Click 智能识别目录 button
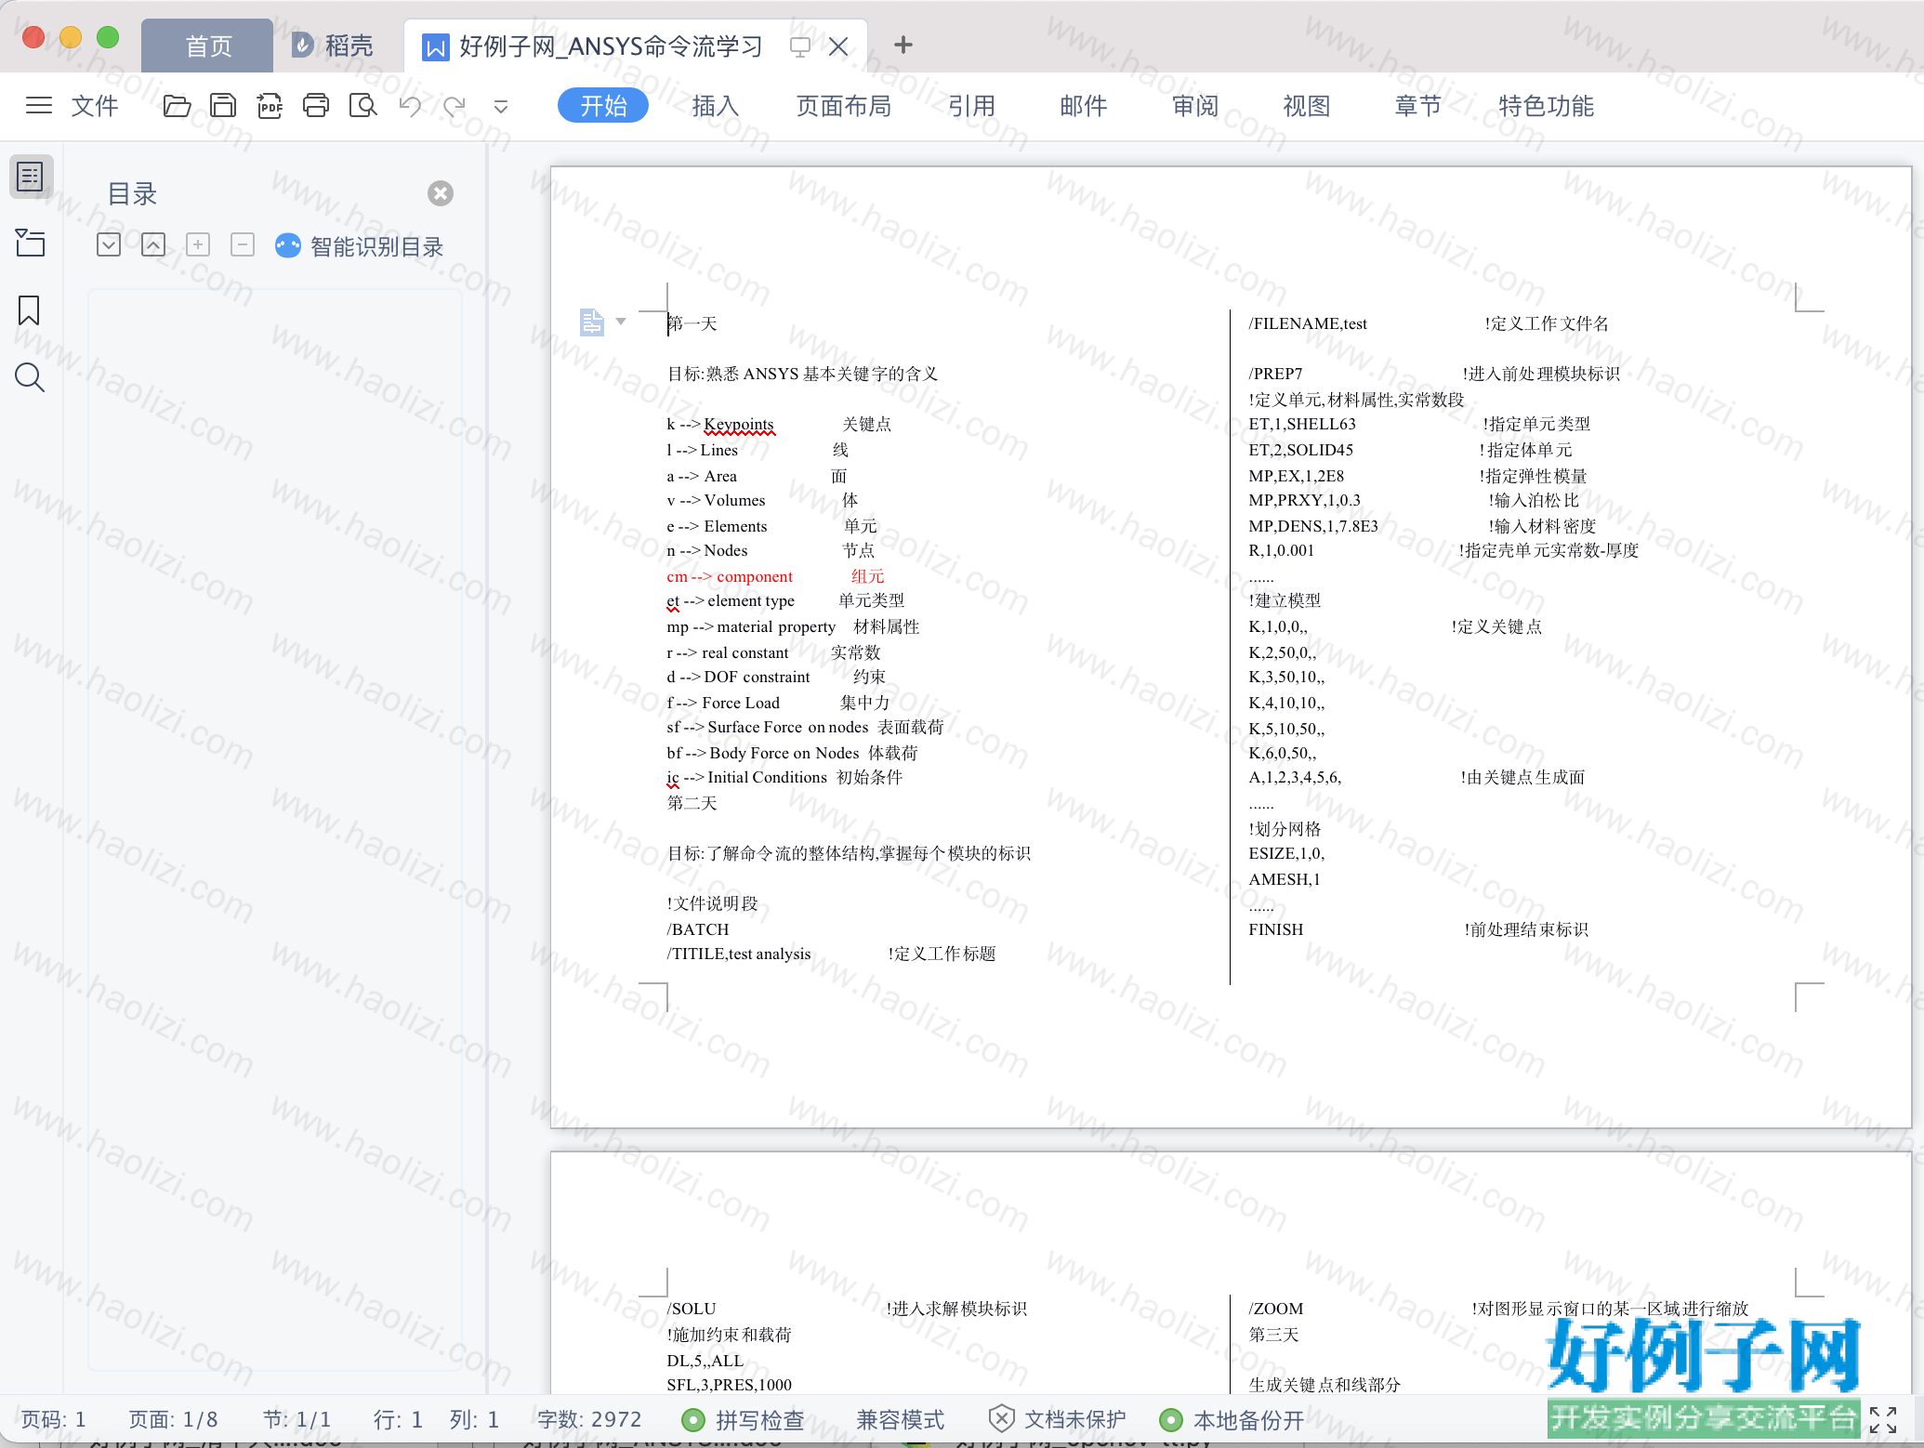The image size is (1924, 1448). 360,246
